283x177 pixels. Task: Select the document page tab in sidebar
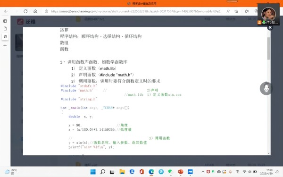5,28
